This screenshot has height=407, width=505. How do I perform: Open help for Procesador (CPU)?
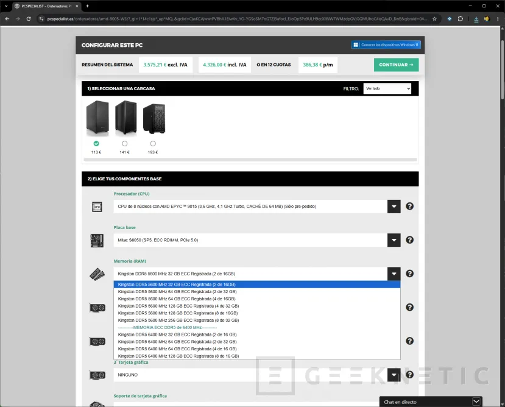coord(409,206)
